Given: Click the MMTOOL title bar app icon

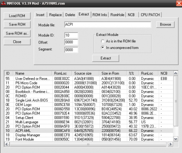Looking at the screenshot, I should point(3,3).
